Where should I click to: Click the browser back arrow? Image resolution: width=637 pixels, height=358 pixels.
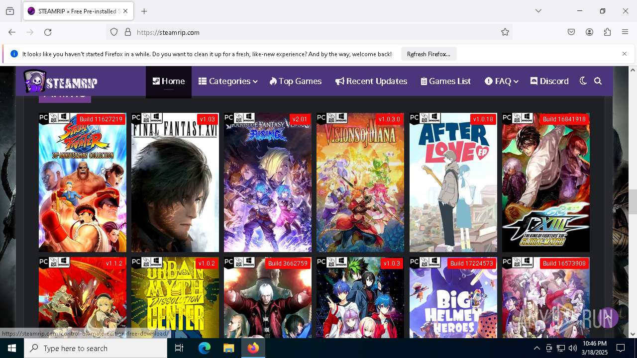[x=12, y=32]
